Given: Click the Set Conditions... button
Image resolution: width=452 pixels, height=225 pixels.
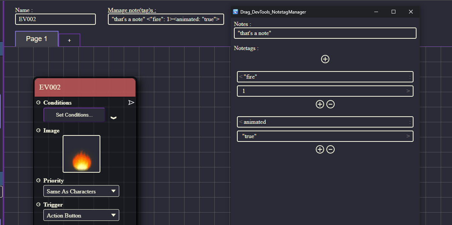Looking at the screenshot, I should click(x=74, y=115).
